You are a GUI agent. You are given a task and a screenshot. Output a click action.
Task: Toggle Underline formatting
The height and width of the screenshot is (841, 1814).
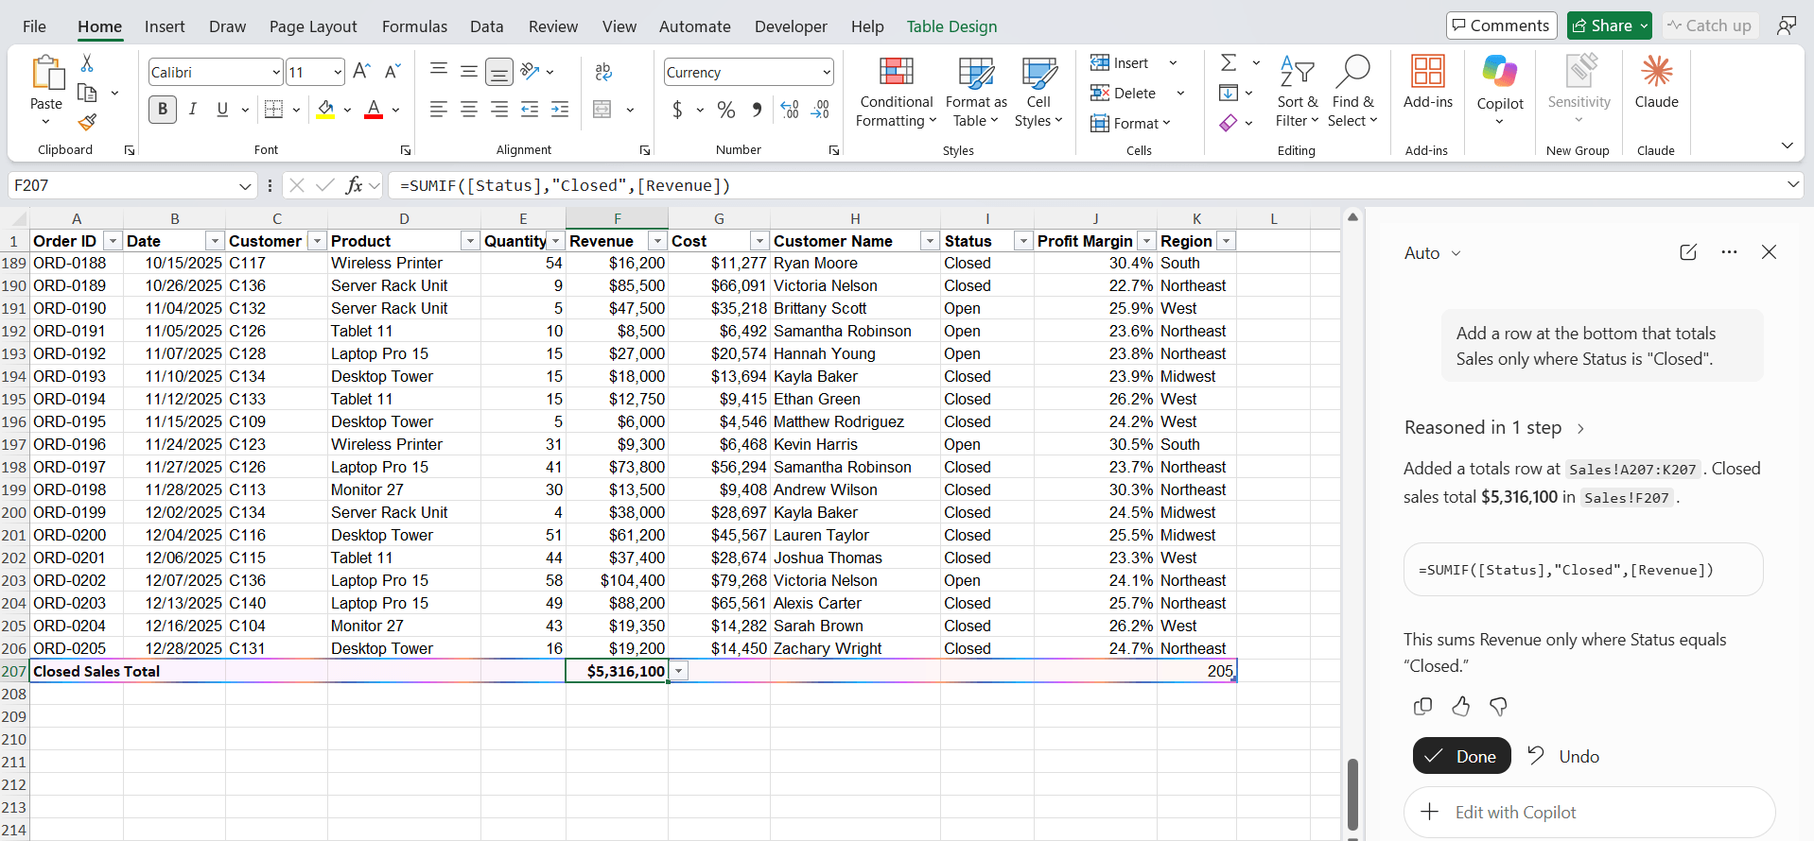(x=222, y=110)
